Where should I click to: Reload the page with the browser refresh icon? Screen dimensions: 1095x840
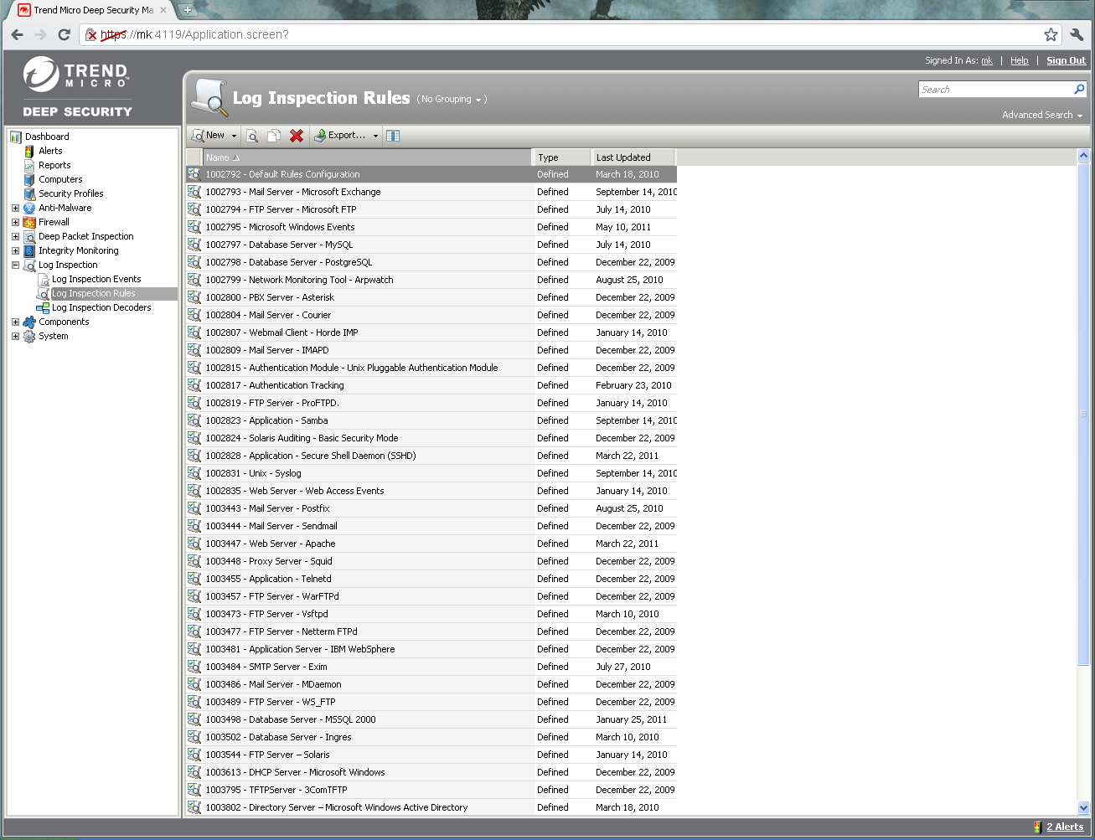pyautogui.click(x=64, y=34)
